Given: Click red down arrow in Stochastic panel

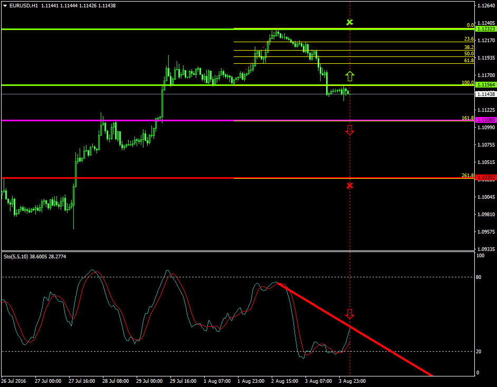Looking at the screenshot, I should coord(349,314).
